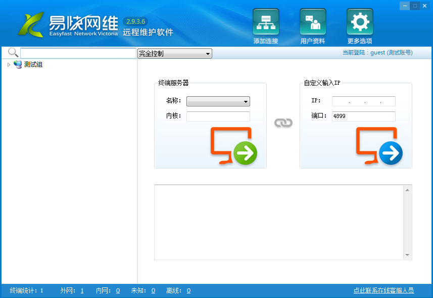Click the 远程维护软件 title text
The image size is (433, 298).
(x=148, y=32)
